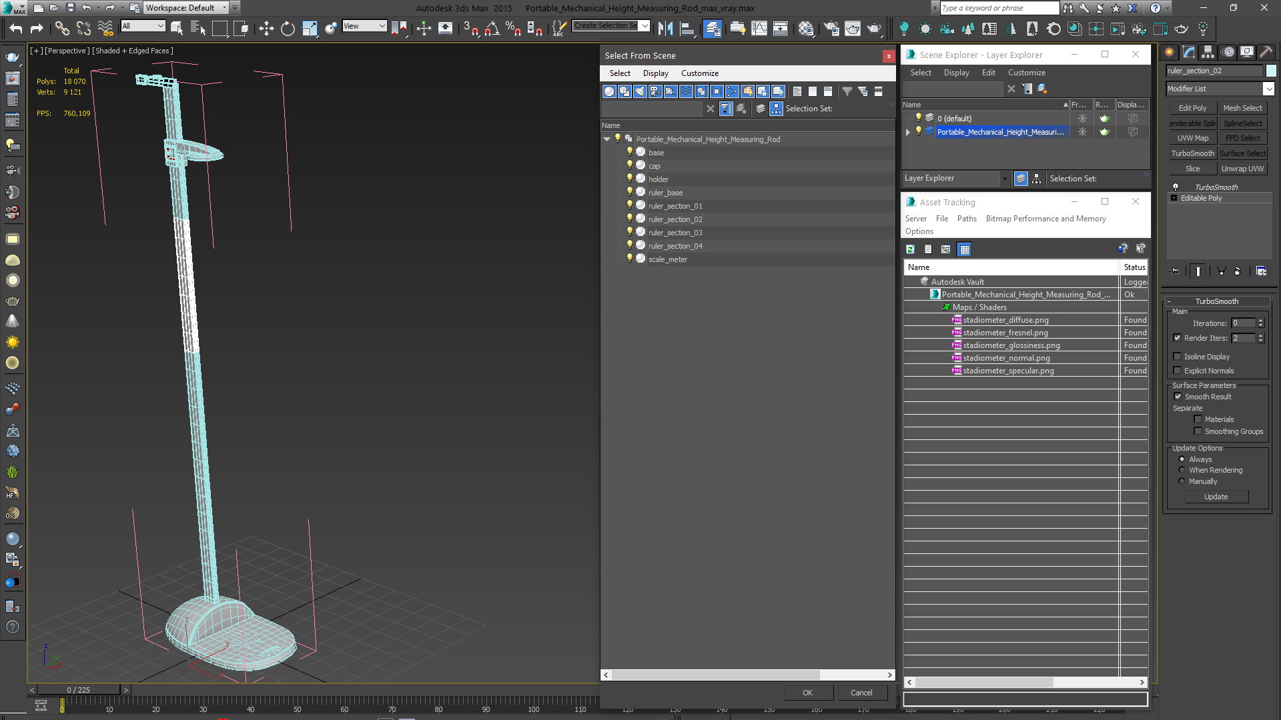Enable Explicit Normals checkbox
Viewport: 1281px width, 720px height.
(1178, 371)
